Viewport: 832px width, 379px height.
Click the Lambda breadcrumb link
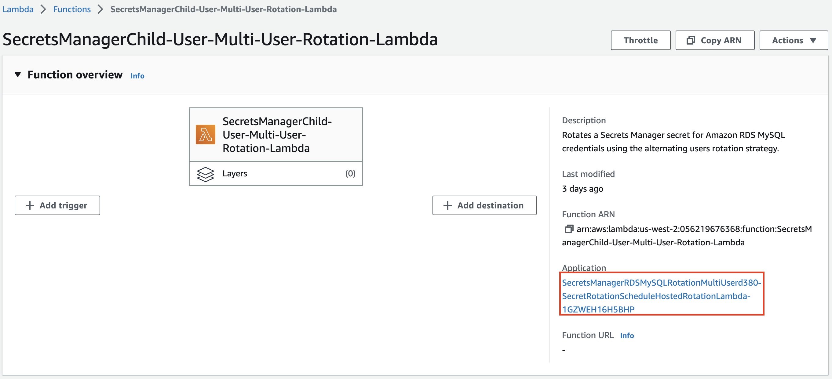pyautogui.click(x=18, y=9)
